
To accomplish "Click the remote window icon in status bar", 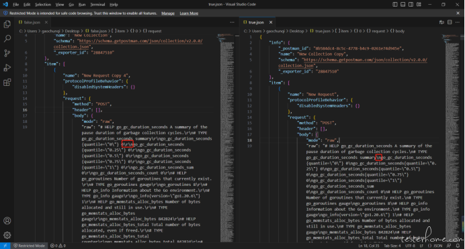I will coord(5,246).
